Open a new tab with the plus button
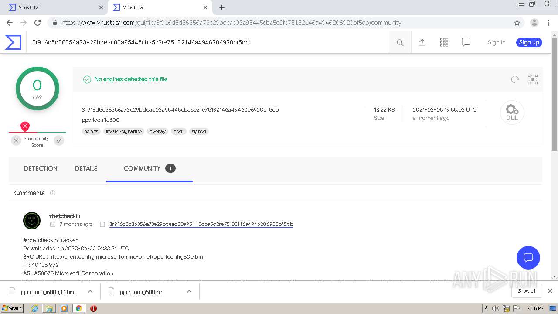The height and width of the screenshot is (314, 558). 222,7
